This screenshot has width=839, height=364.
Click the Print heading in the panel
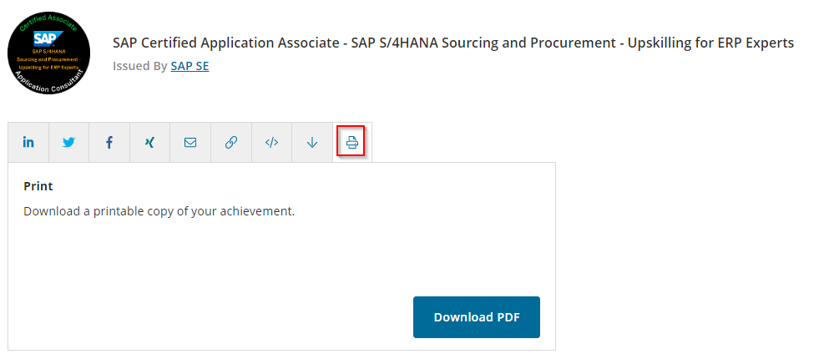point(38,186)
